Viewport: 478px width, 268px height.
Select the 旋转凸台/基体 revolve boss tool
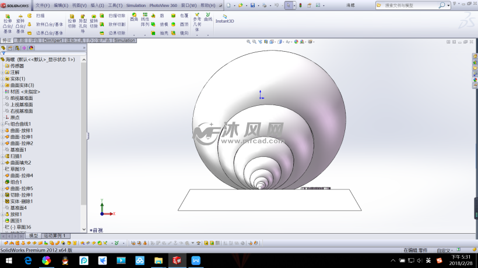coord(20,23)
